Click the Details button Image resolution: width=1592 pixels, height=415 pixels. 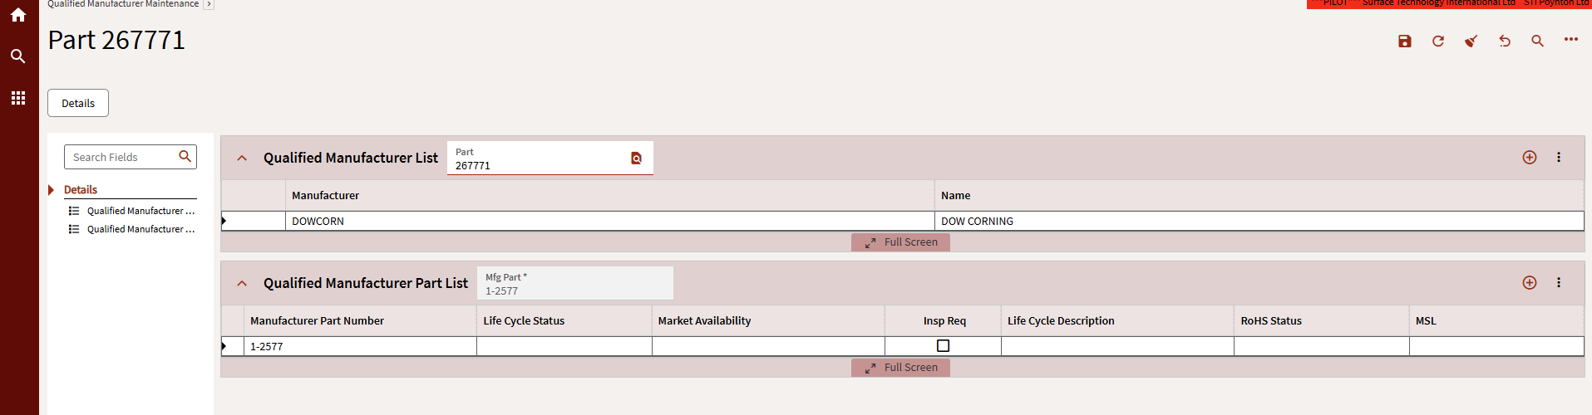point(78,103)
